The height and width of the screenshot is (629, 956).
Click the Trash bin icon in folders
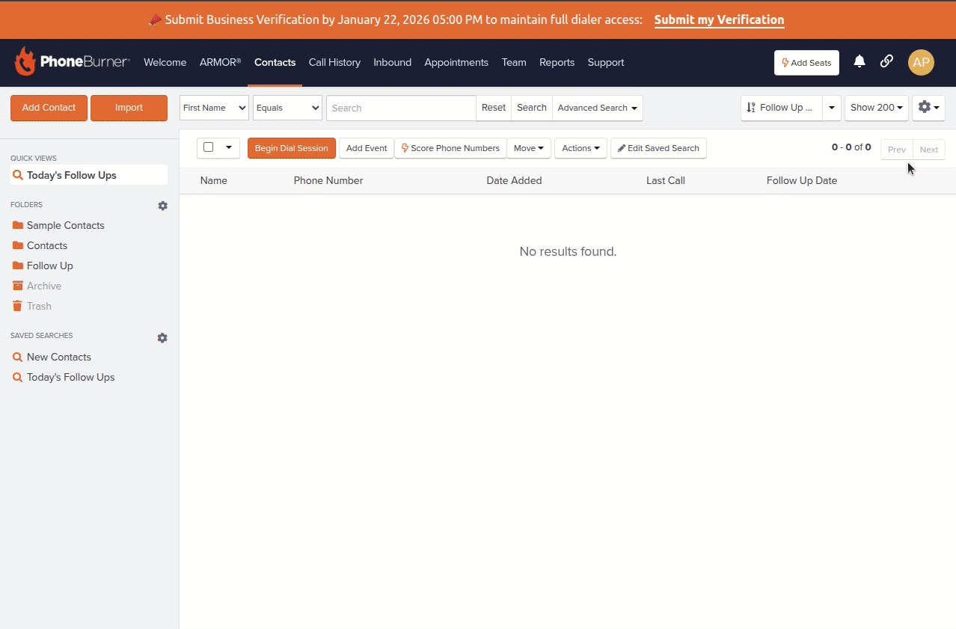18,306
